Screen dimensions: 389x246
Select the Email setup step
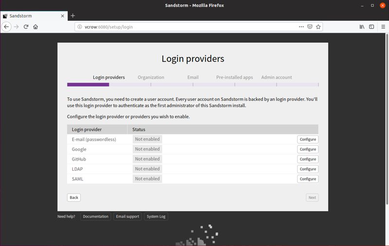(193, 77)
